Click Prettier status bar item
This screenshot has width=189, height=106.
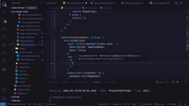(x=172, y=104)
